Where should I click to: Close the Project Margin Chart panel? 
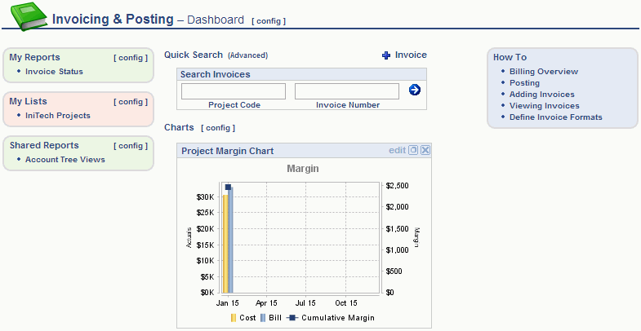tap(425, 150)
